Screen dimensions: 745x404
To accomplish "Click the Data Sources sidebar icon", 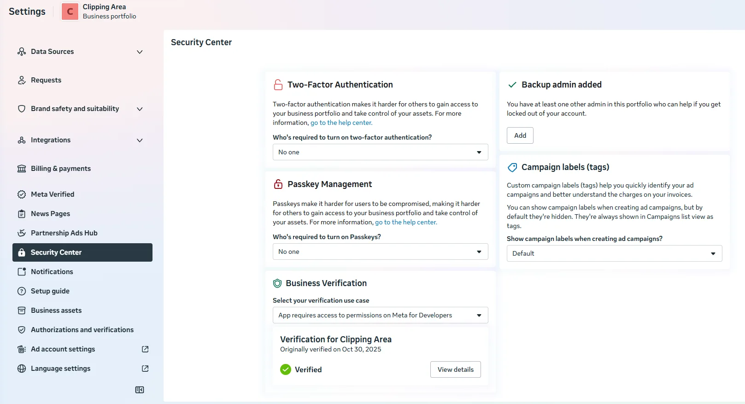I will 22,52.
